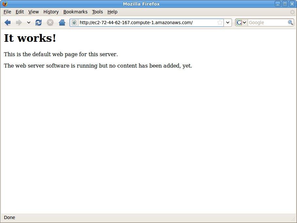
Task: Open the Tools menu
Action: pos(97,12)
